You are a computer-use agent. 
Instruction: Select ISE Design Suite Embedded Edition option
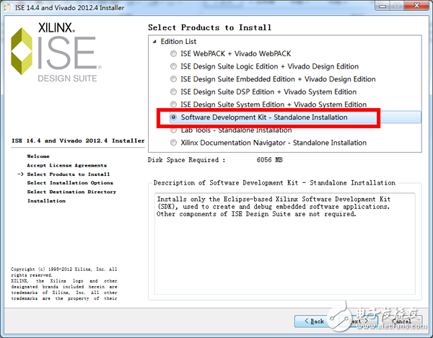[x=173, y=79]
